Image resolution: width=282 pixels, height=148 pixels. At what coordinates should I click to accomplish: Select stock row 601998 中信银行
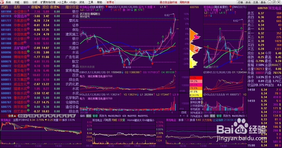(39, 12)
